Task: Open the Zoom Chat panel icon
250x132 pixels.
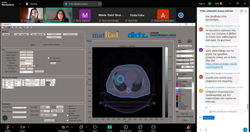Action: click(81, 127)
